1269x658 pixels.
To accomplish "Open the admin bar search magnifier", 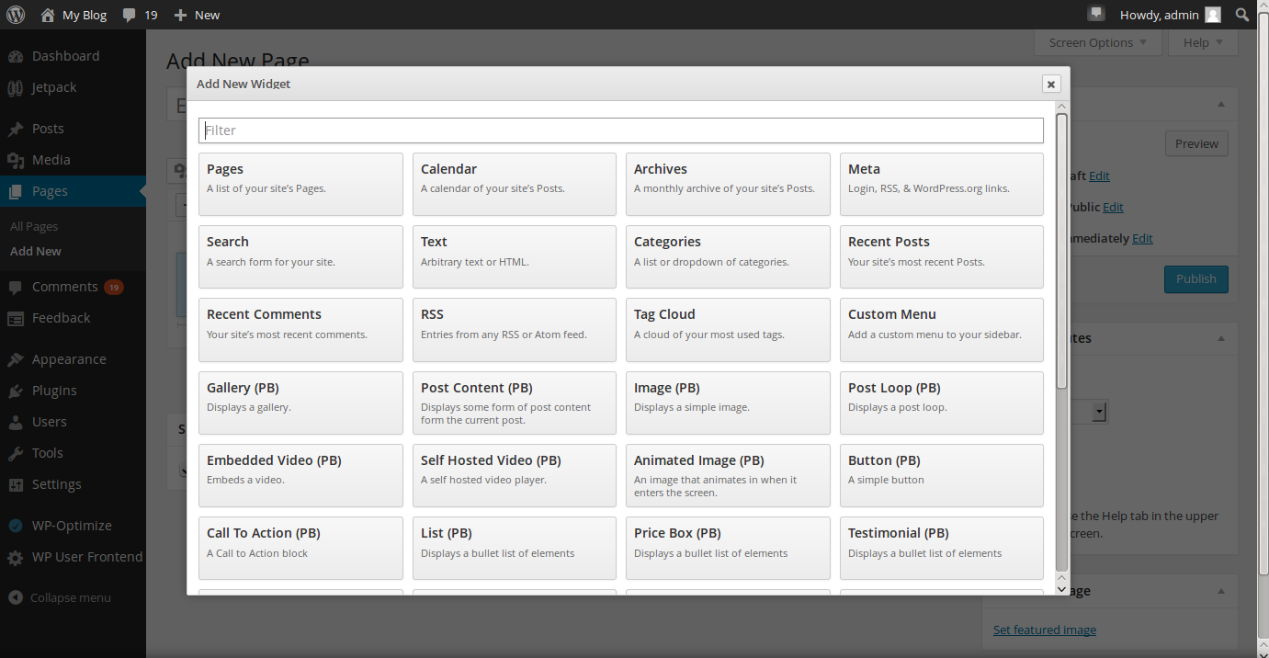I will tap(1242, 15).
